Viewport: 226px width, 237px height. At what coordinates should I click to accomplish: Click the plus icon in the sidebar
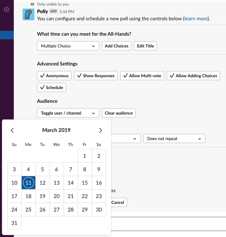[7, 9]
